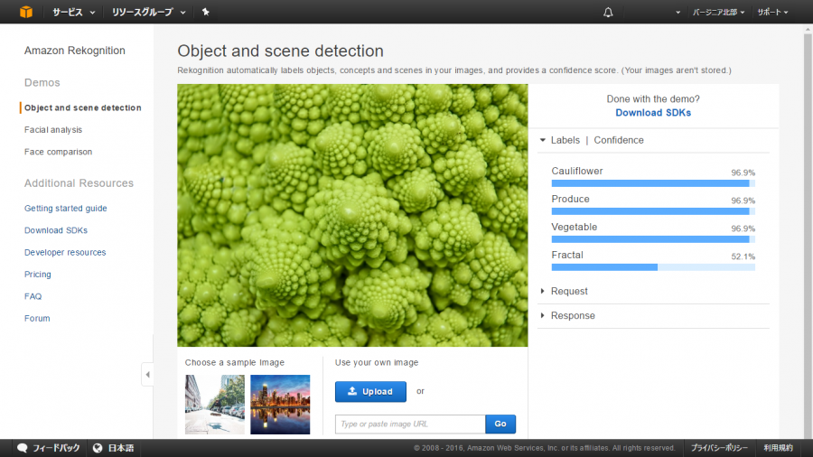This screenshot has height=457, width=813.
Task: Click the Fractal confidence bar
Action: point(653,267)
